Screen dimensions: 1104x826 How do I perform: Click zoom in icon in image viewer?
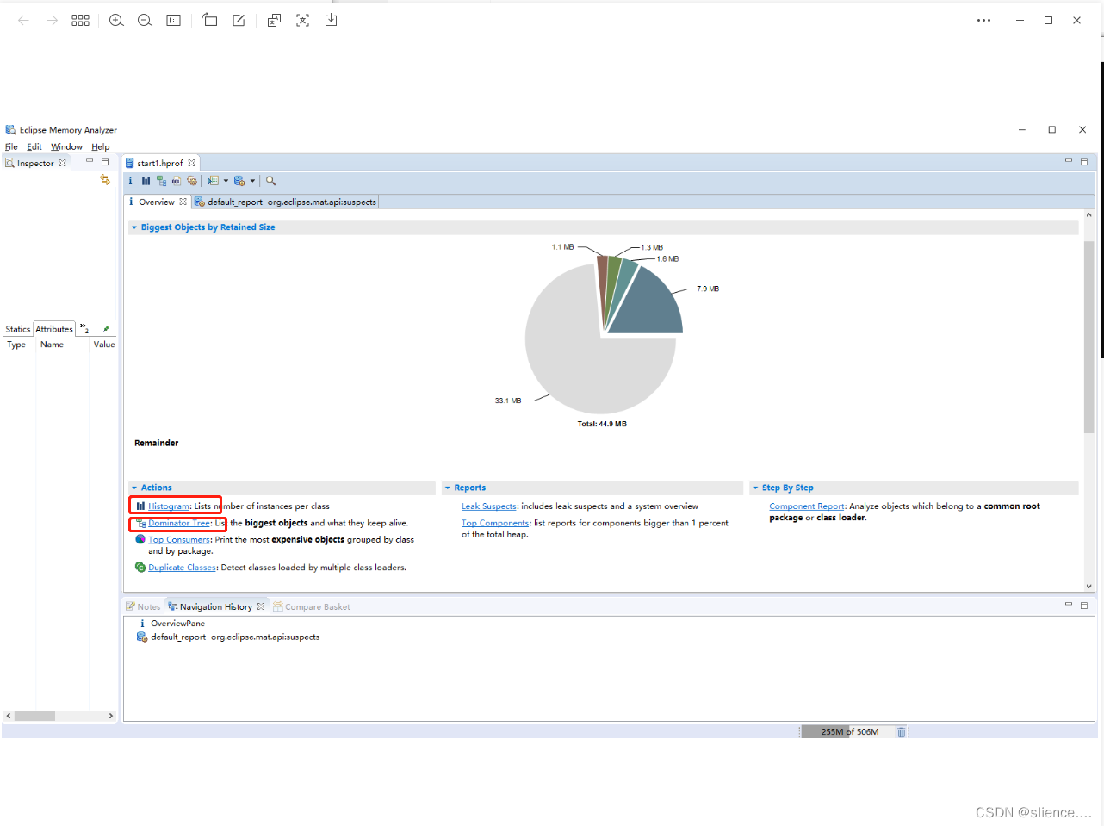coord(116,20)
